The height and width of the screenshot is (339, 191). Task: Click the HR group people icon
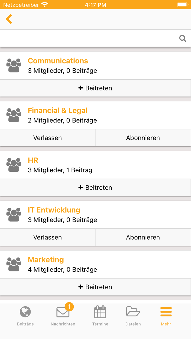(14, 165)
